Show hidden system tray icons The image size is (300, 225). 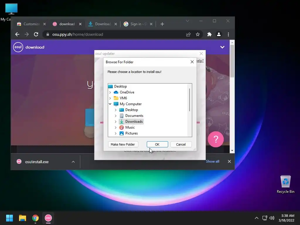[257, 218]
